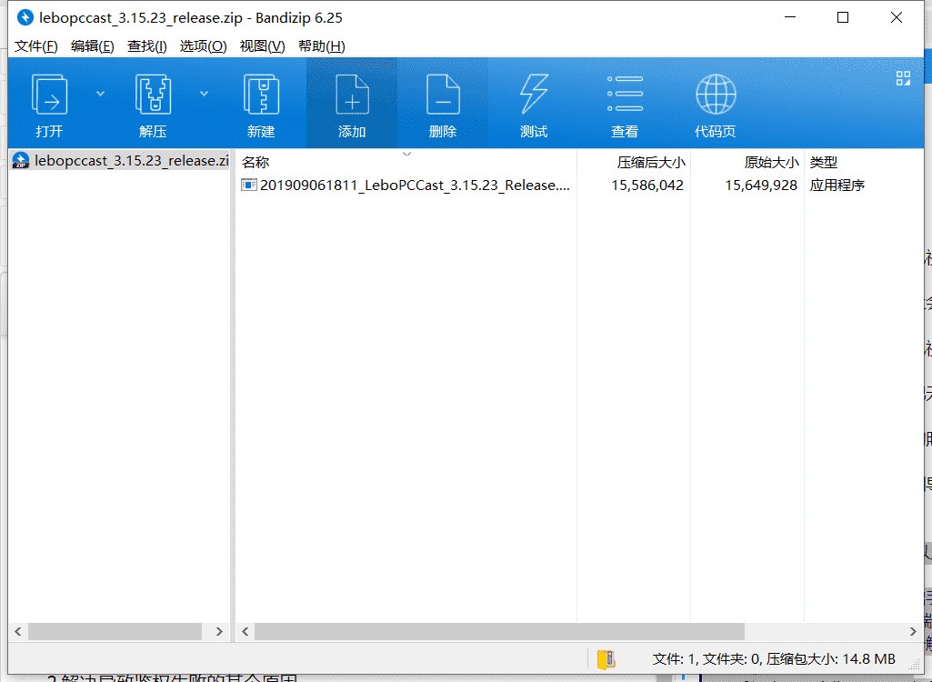This screenshot has width=932, height=682.
Task: Click the original size 15,649,928 cell
Action: pyautogui.click(x=761, y=186)
